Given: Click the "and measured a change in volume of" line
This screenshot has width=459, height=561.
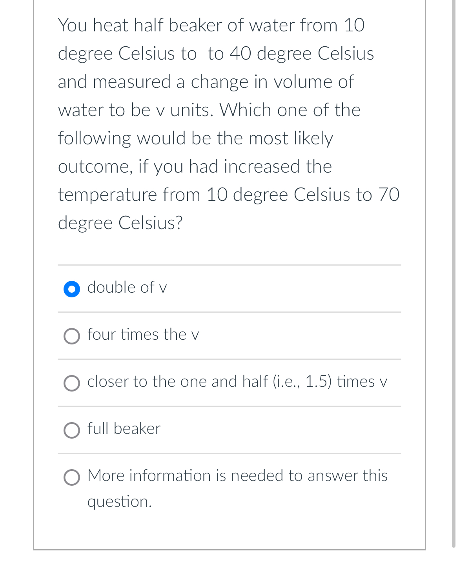Looking at the screenshot, I should 206,82.
